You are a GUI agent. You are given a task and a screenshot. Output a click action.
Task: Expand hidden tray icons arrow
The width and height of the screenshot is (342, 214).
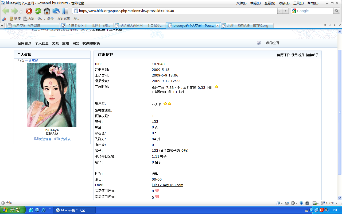[312, 210]
